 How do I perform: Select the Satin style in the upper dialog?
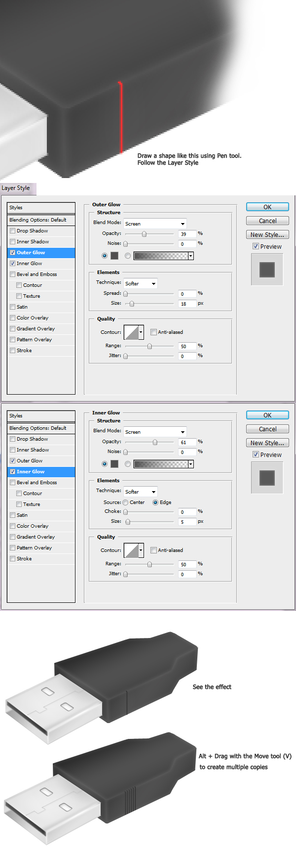pos(41,307)
